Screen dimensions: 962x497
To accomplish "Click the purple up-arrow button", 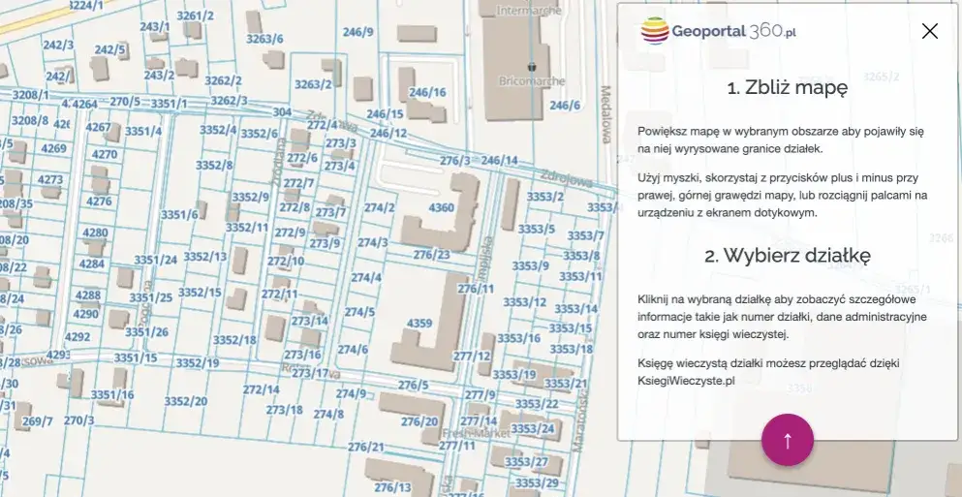I will click(787, 440).
